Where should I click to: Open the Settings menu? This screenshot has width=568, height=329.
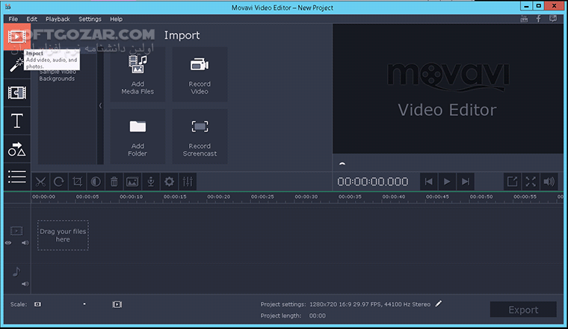coord(90,19)
